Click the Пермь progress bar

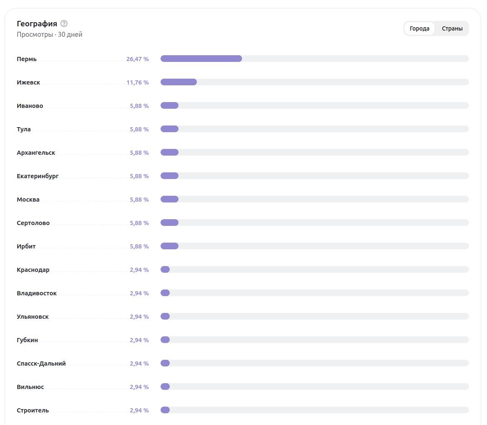coord(315,59)
